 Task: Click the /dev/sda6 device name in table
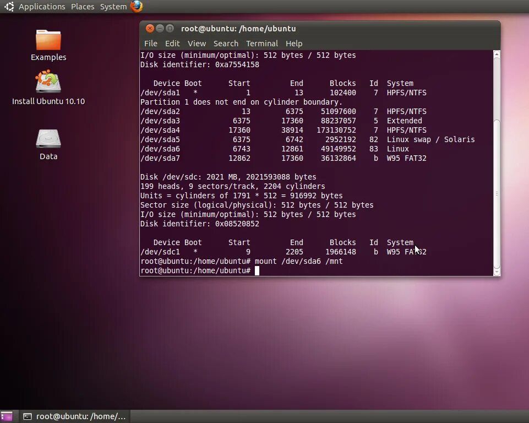pos(160,149)
